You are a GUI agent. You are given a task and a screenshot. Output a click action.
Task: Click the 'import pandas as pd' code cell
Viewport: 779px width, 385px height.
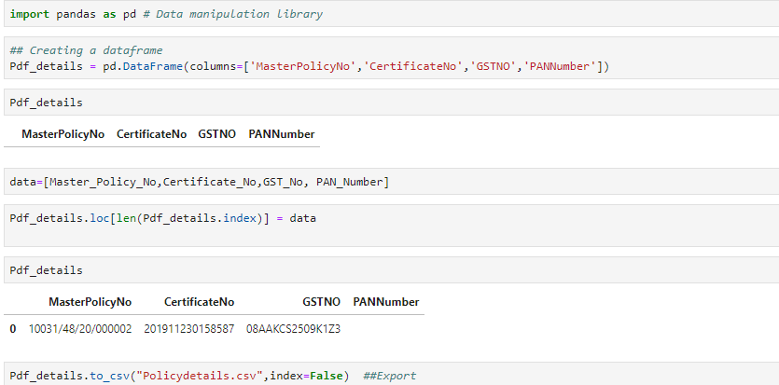[x=392, y=14]
